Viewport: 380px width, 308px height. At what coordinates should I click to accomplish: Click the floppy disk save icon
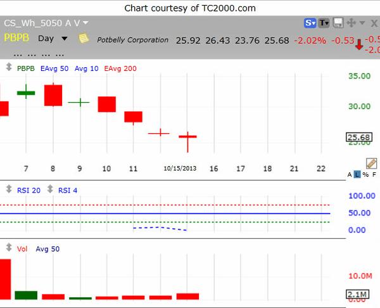pyautogui.click(x=338, y=23)
